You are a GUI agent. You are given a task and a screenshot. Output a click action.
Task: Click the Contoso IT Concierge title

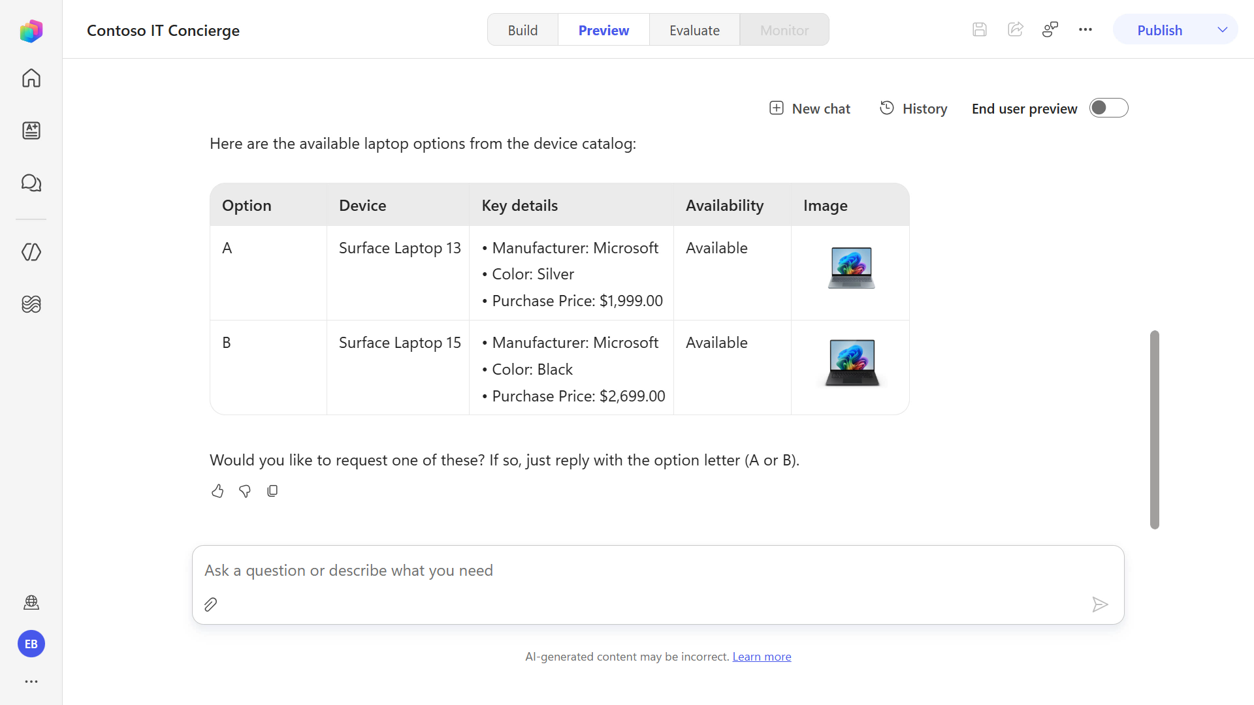pyautogui.click(x=163, y=31)
